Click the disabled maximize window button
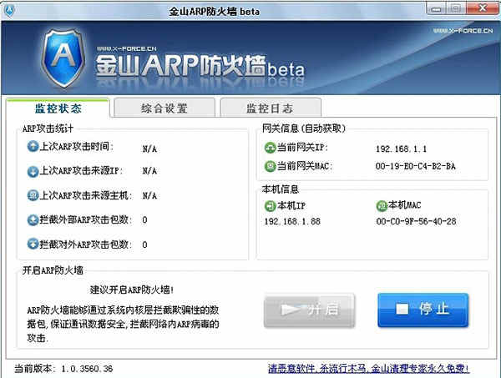The height and width of the screenshot is (378, 501). point(456,8)
